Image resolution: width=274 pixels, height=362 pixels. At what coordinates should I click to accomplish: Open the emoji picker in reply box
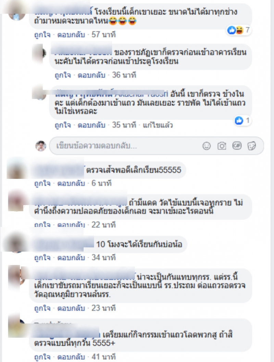pos(207,146)
